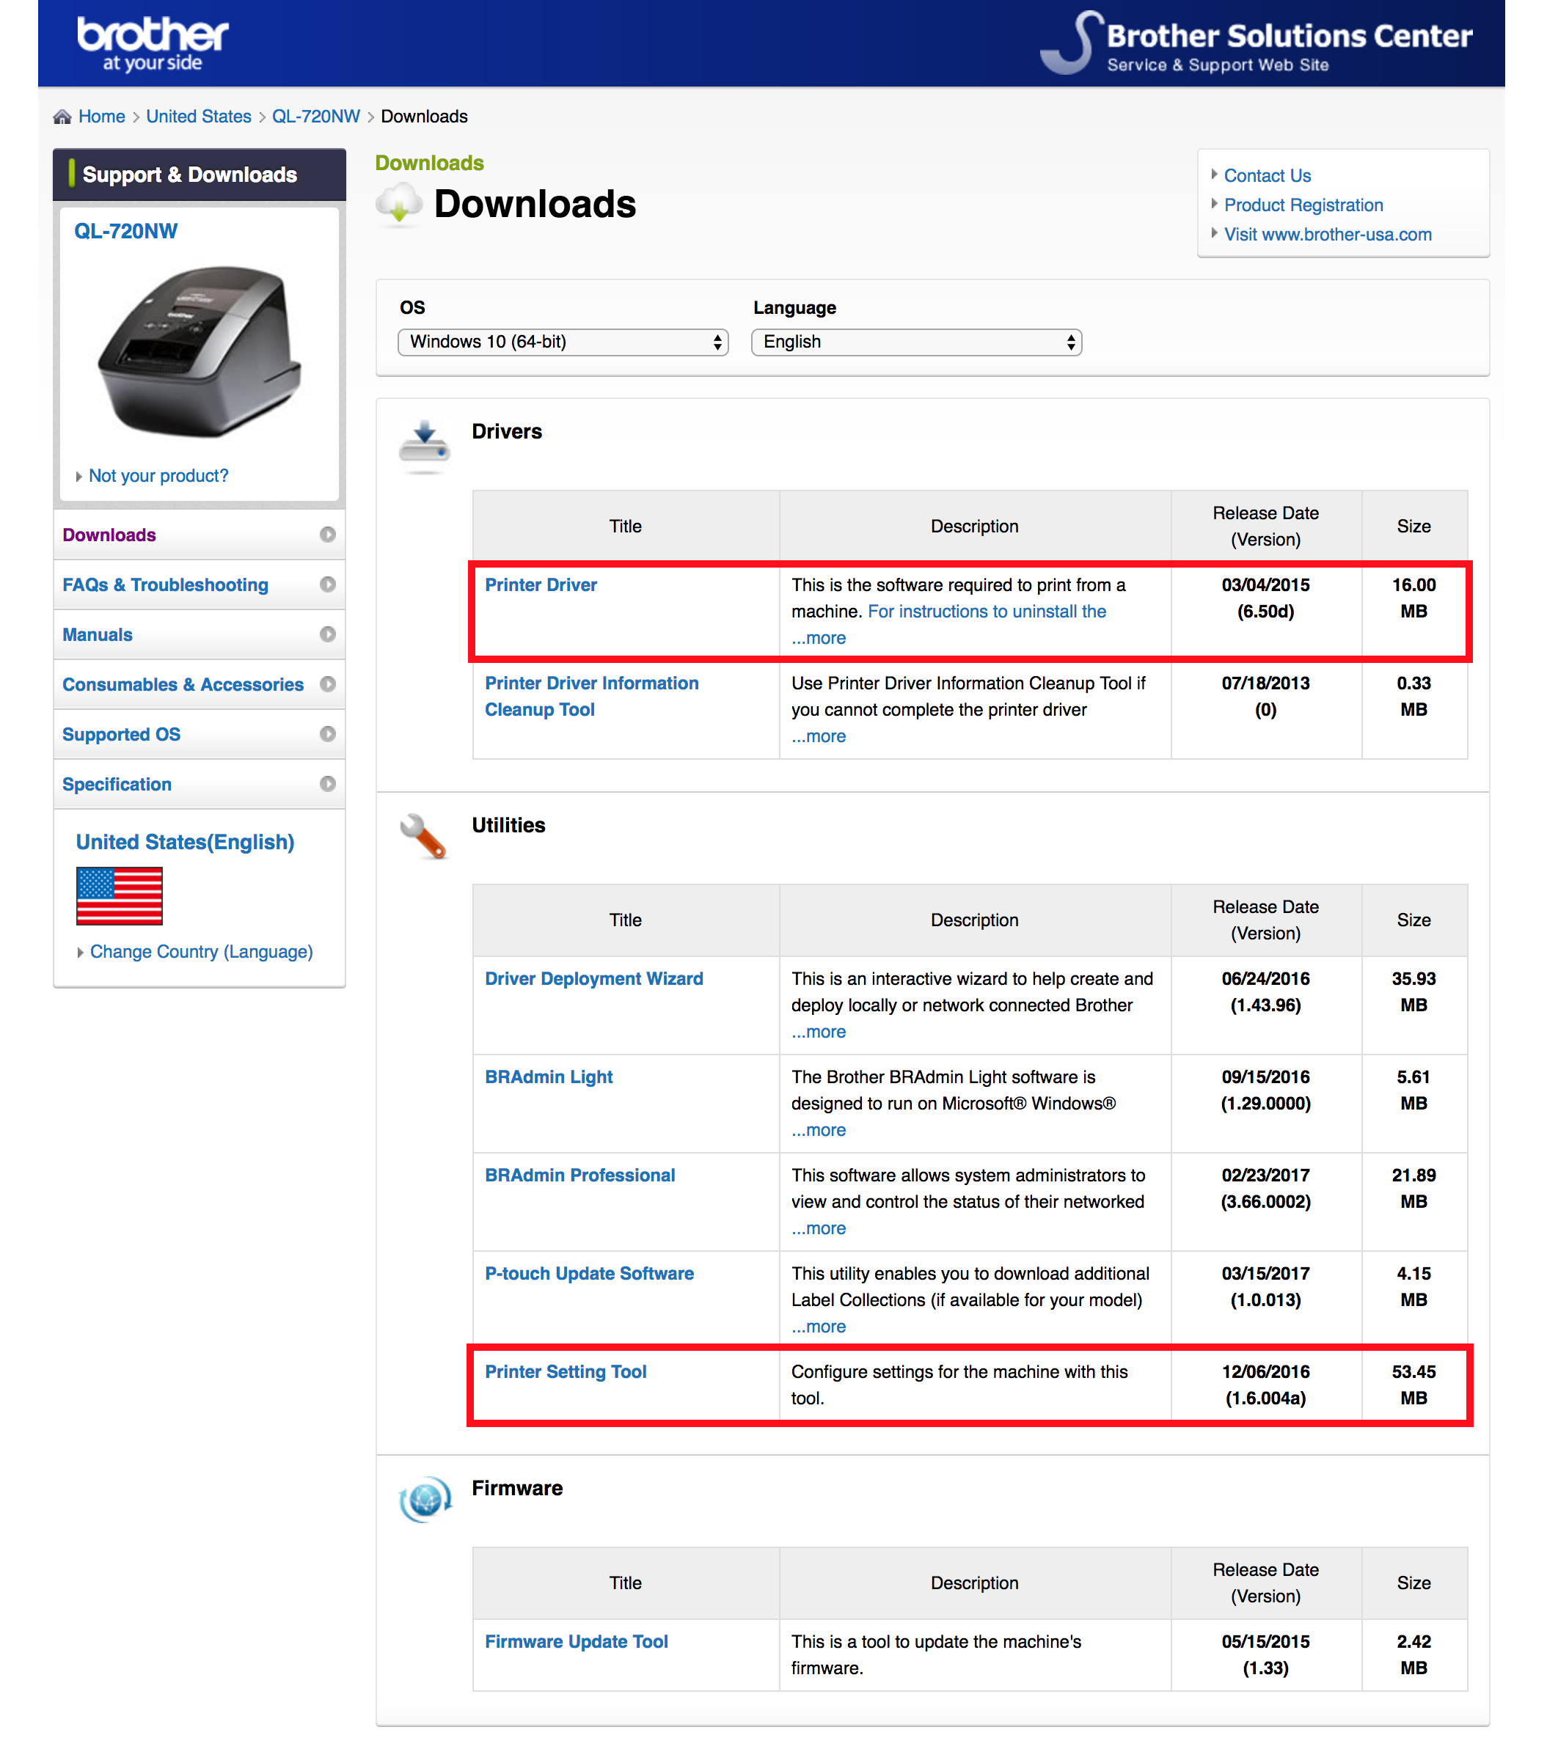Click the home icon in the breadcrumb
1547x1760 pixels.
coord(62,117)
